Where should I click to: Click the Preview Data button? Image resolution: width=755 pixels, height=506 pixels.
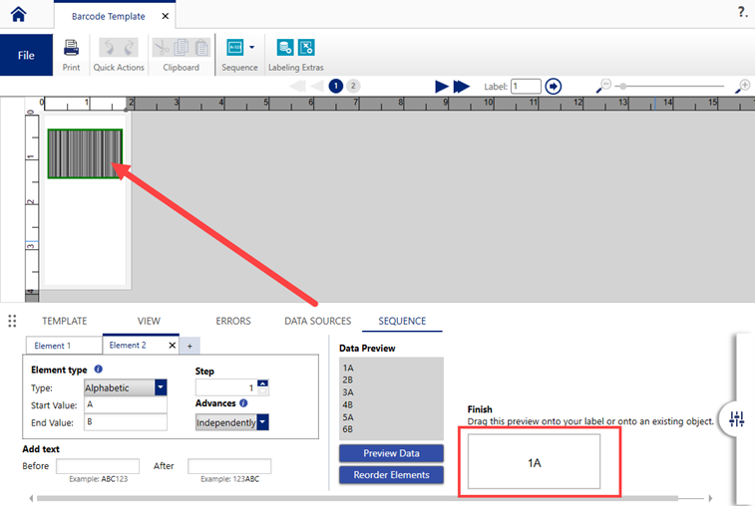[x=391, y=453]
